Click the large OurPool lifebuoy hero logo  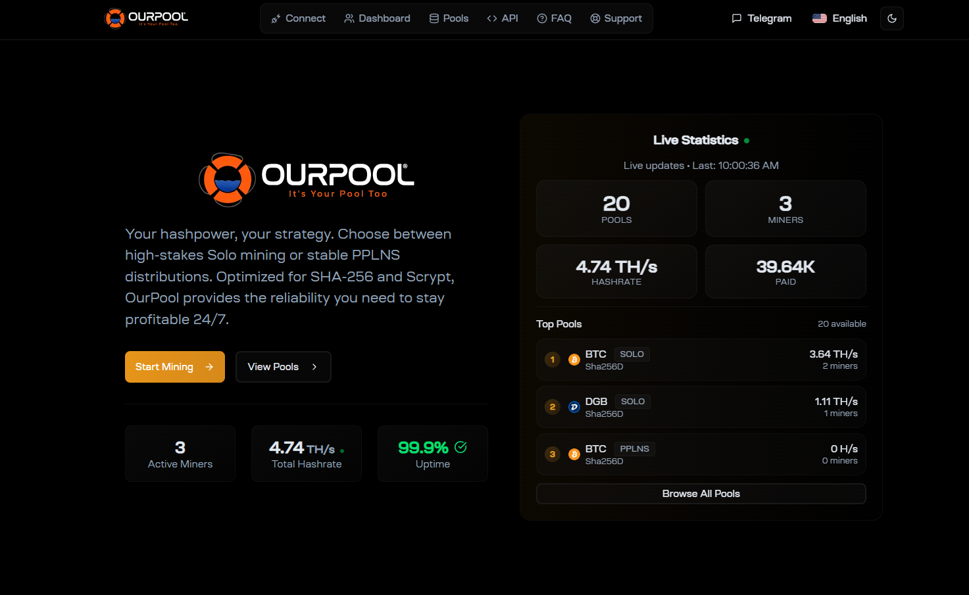tap(227, 179)
